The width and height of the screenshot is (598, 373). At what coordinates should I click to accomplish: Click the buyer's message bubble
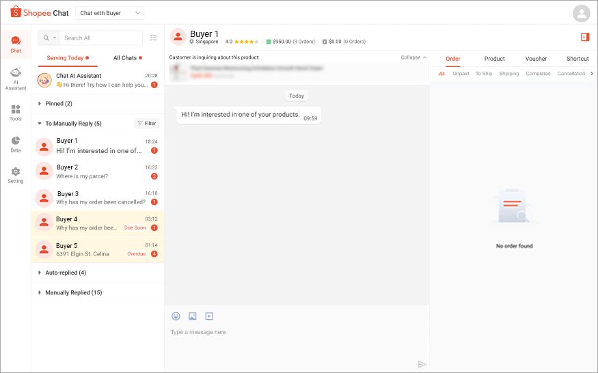pos(249,115)
